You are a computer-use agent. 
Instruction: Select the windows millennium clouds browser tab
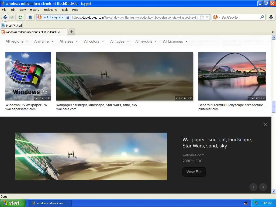33,32
